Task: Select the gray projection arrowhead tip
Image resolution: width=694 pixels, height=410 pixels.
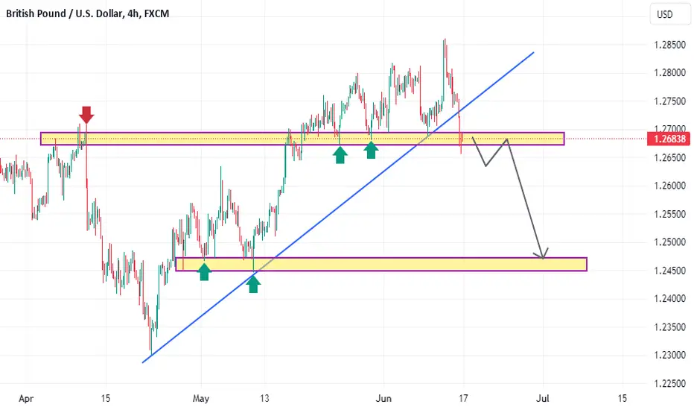Action: [543, 257]
